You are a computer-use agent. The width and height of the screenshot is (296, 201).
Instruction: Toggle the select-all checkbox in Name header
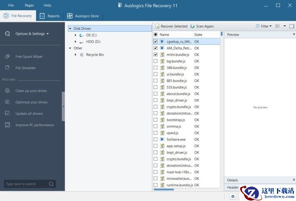155,35
